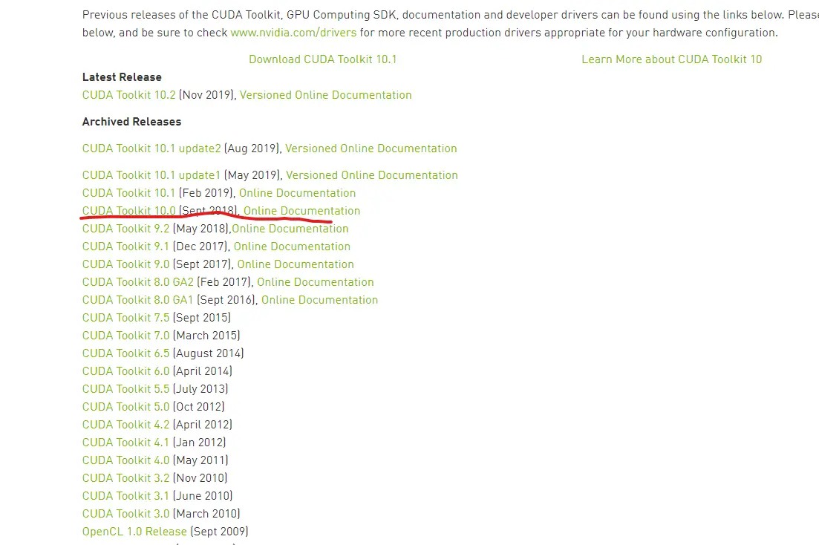This screenshot has width=819, height=545.
Task: Open OpenCL 1.0 Release link
Action: 134,531
